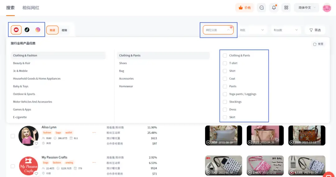The image size is (336, 177).
Task: Select the 视频 video tab
Action: 64,30
